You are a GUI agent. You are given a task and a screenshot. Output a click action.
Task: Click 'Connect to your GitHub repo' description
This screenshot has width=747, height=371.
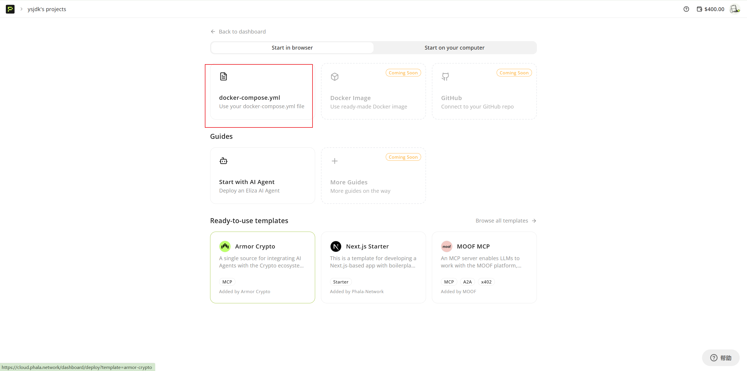[x=477, y=106]
